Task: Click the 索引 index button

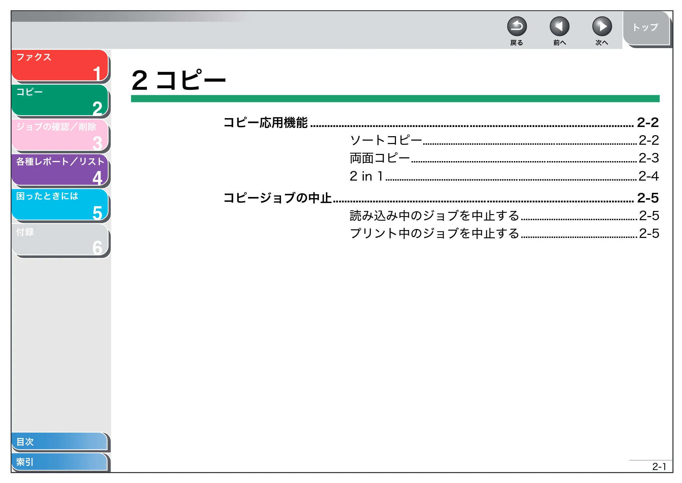Action: [59, 462]
